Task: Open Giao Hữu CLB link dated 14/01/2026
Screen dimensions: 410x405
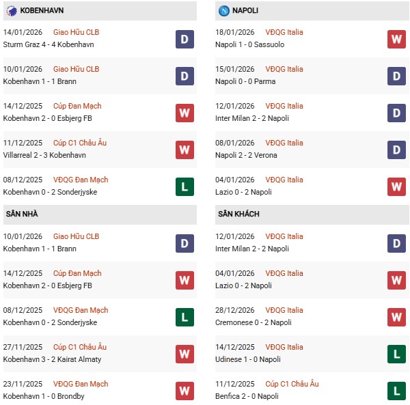Action: (76, 32)
